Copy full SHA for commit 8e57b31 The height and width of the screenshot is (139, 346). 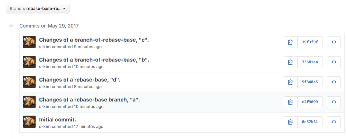tap(291, 122)
